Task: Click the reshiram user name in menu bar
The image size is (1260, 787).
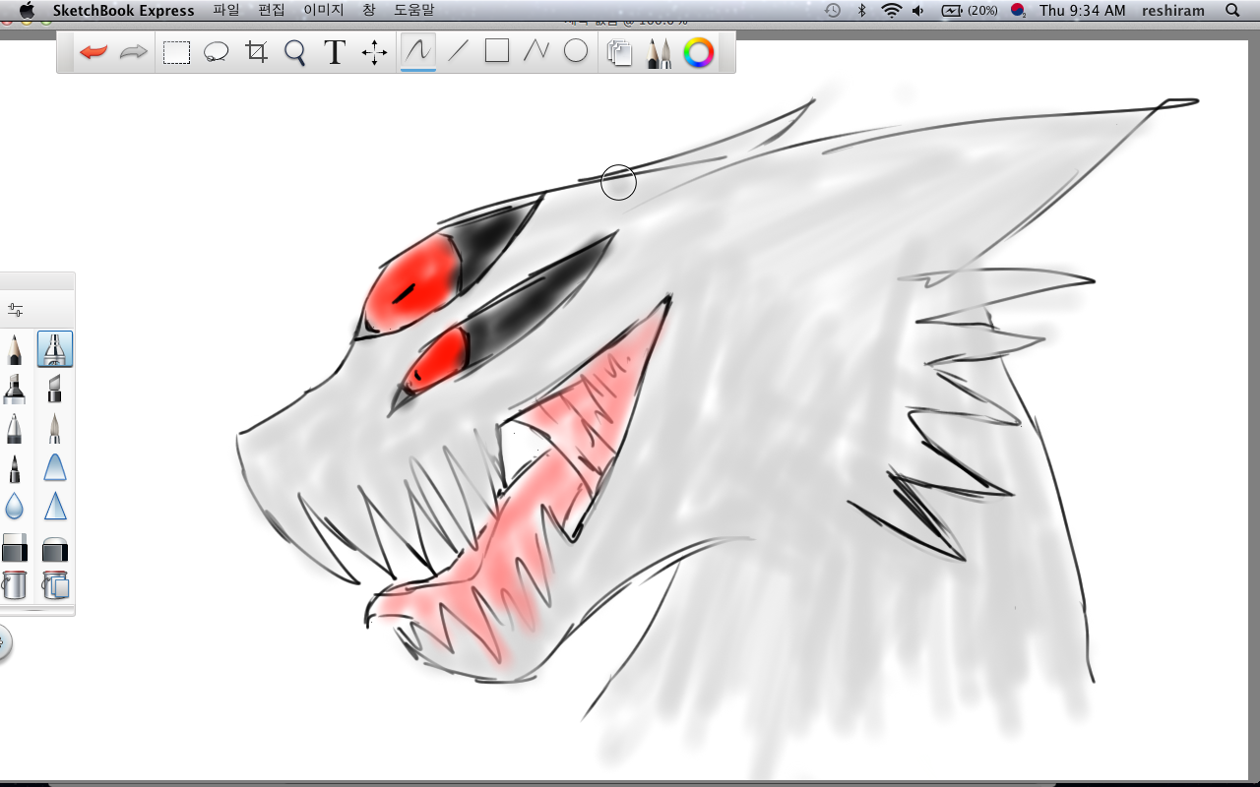Action: pyautogui.click(x=1172, y=10)
